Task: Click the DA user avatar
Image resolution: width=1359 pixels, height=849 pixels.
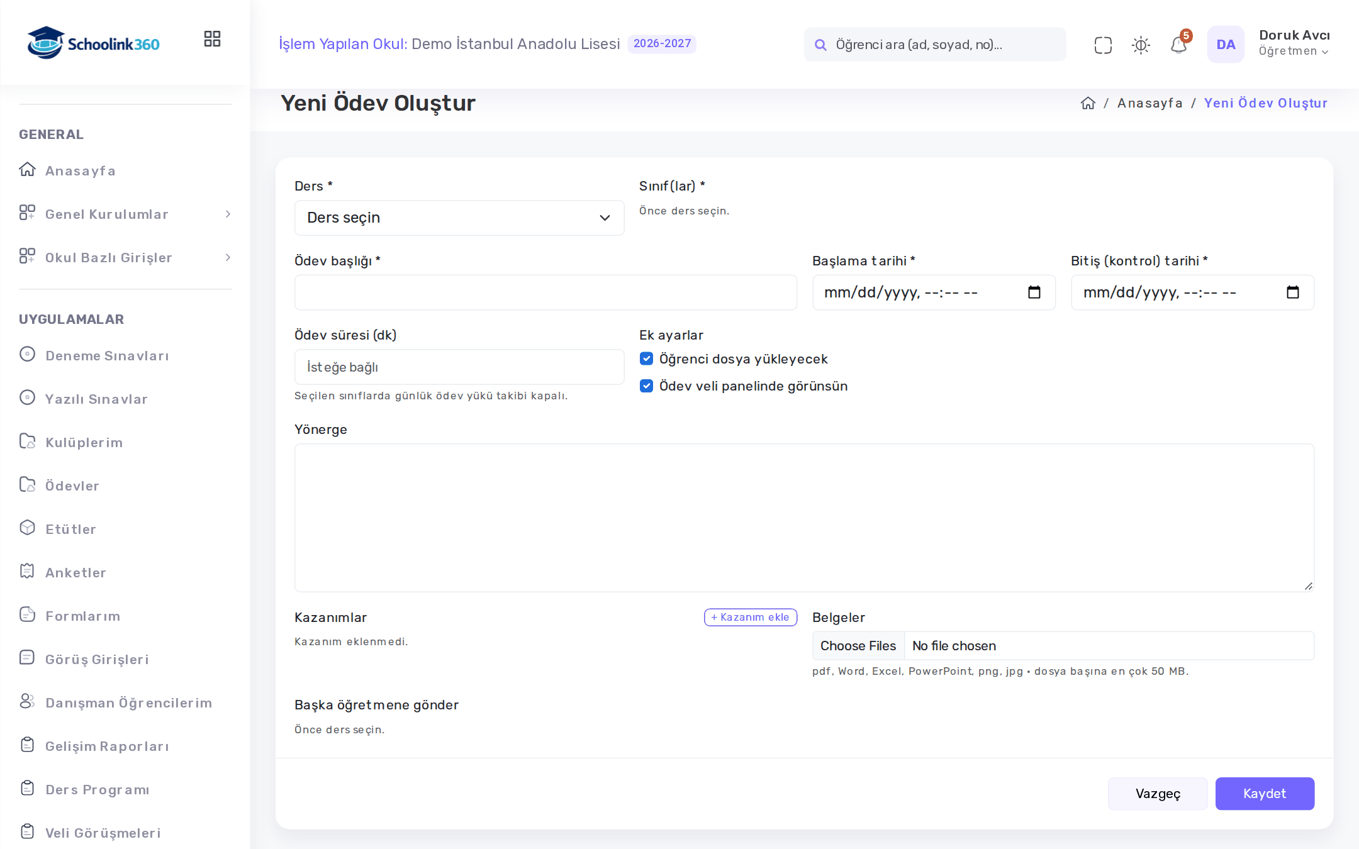Action: pyautogui.click(x=1226, y=44)
